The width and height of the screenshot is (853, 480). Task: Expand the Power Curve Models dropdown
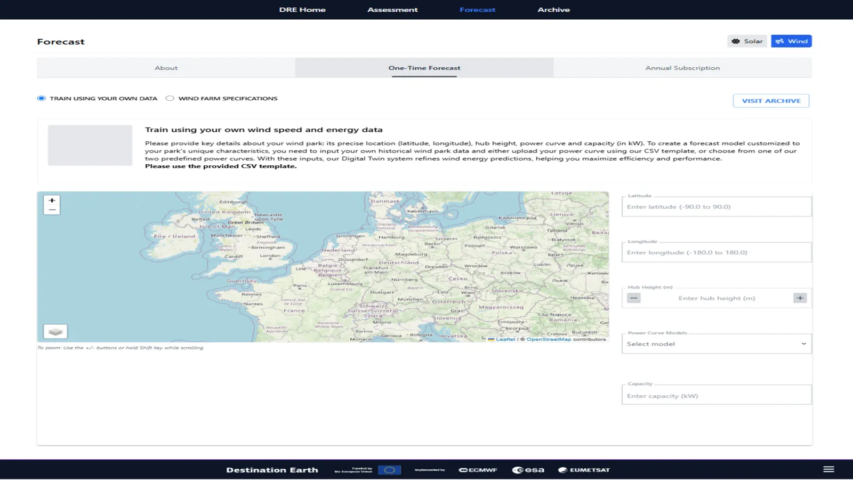[716, 344]
